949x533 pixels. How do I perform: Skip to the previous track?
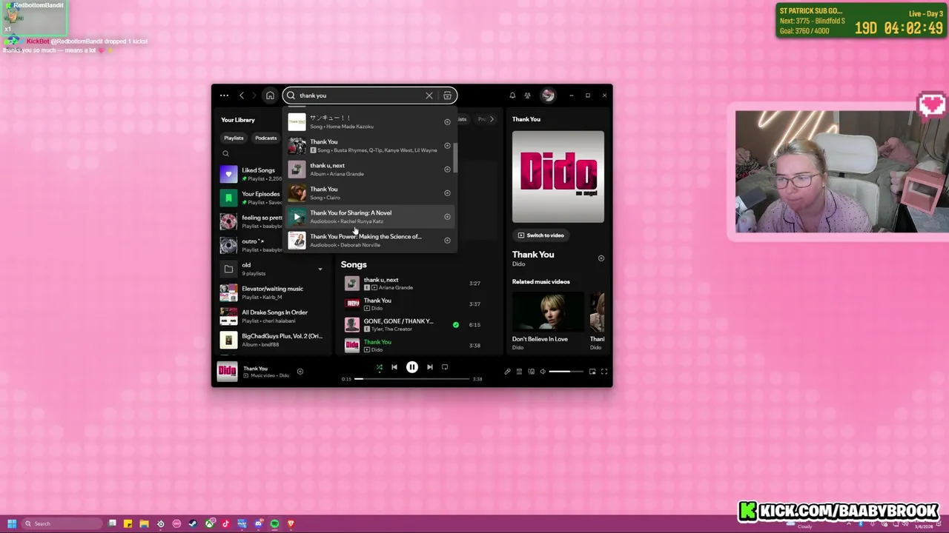(x=394, y=367)
